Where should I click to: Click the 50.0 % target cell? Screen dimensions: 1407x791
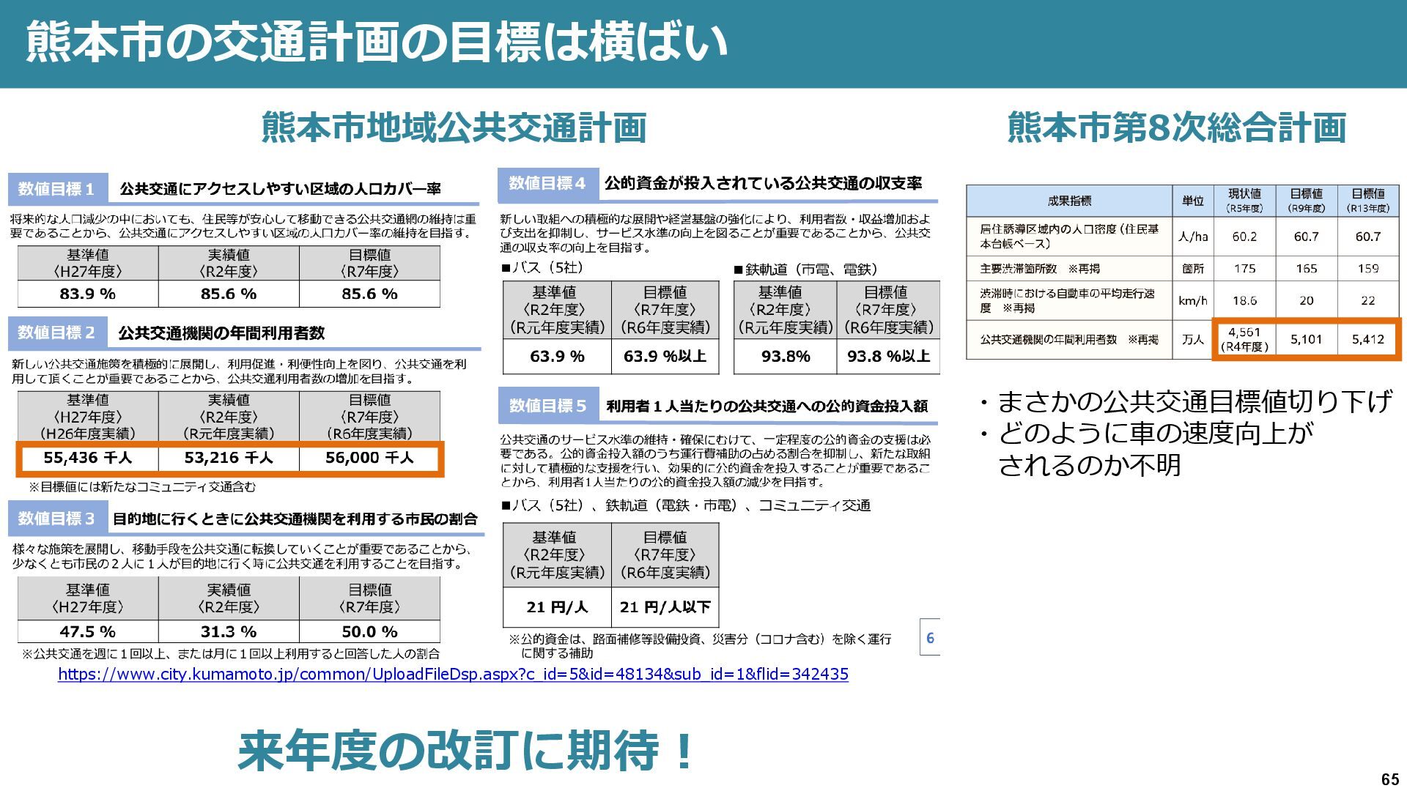(x=369, y=631)
